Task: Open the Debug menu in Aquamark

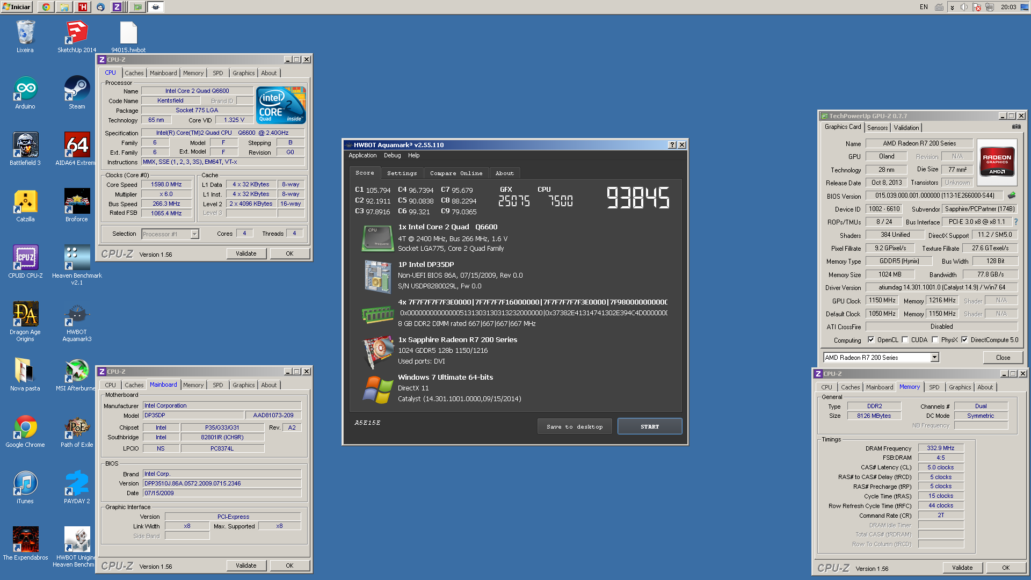Action: coord(392,155)
